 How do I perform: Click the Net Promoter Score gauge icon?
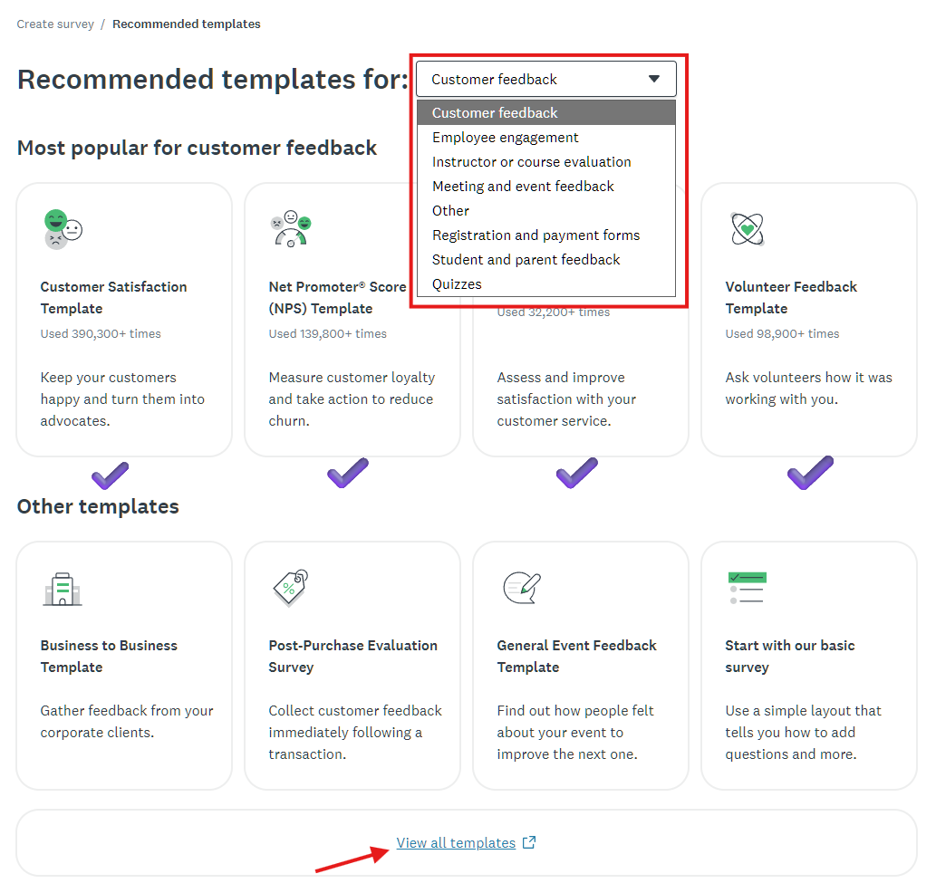point(291,229)
